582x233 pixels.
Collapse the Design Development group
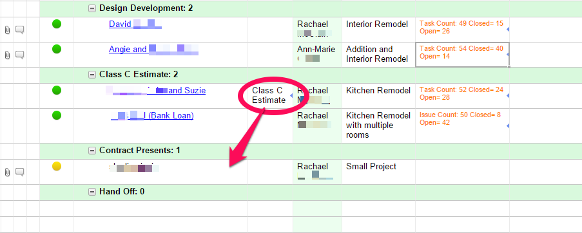click(x=92, y=8)
